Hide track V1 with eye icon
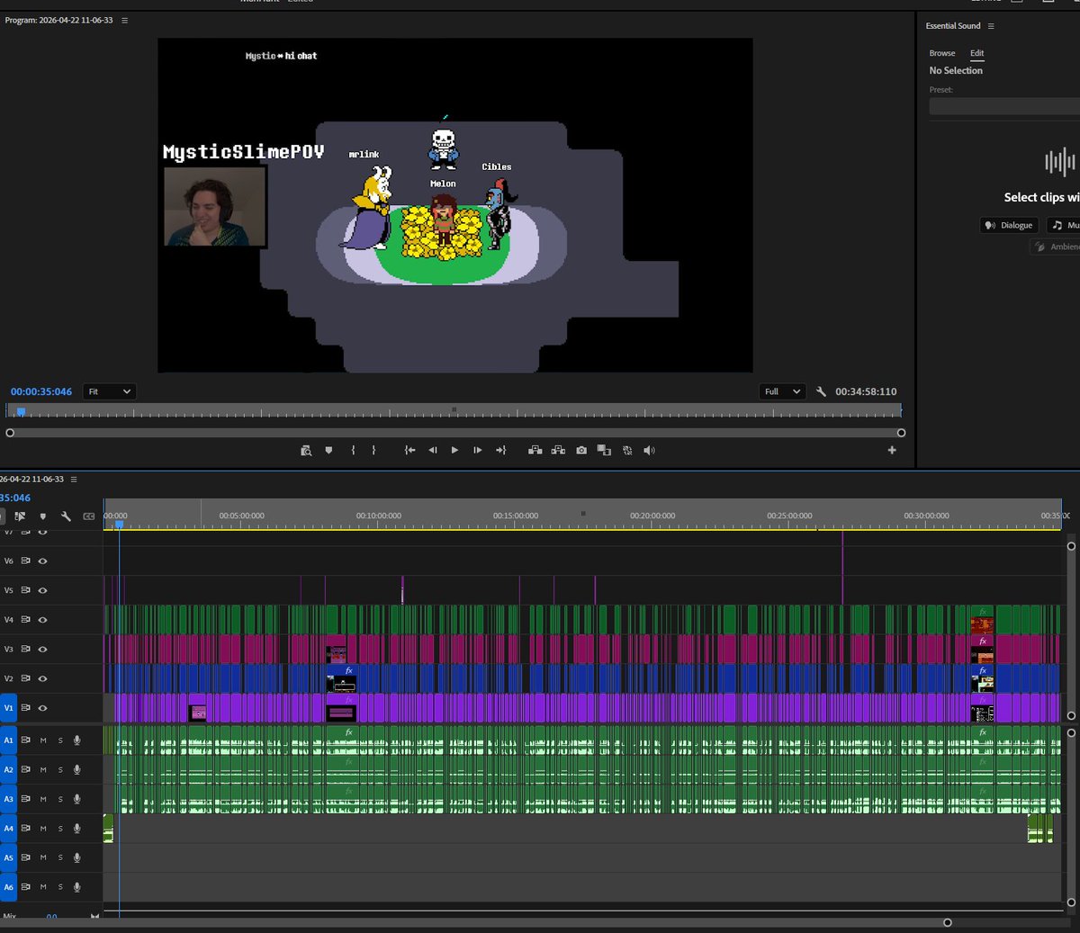 tap(42, 708)
